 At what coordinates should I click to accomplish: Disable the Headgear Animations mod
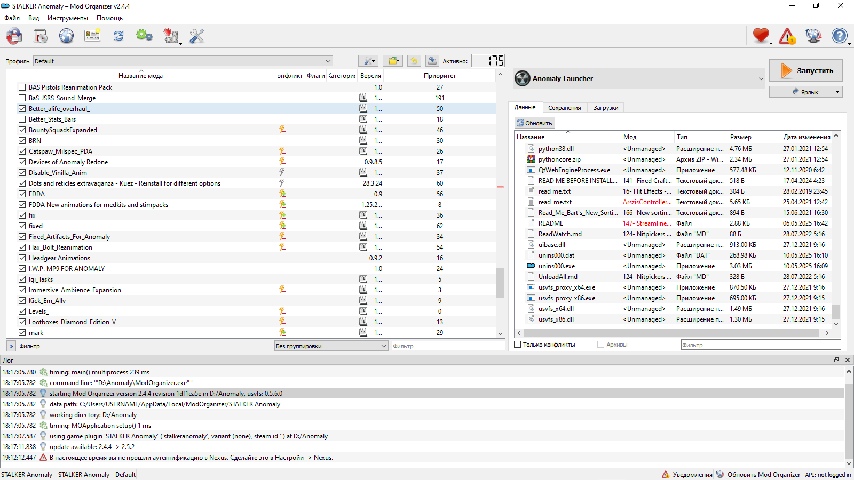point(22,258)
